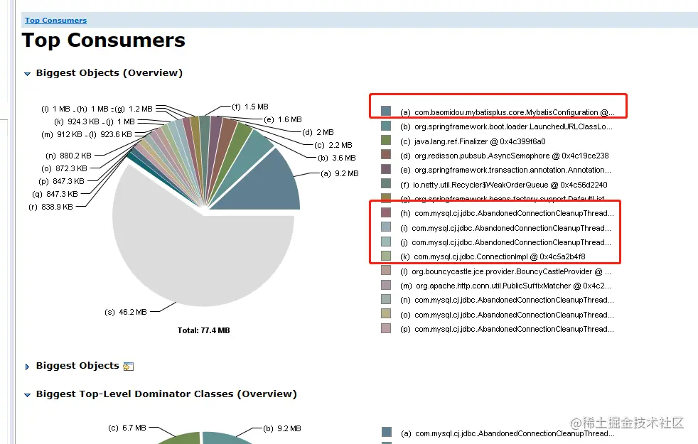Click the (b) 9.2 MB label in dominator chart

pyautogui.click(x=282, y=428)
